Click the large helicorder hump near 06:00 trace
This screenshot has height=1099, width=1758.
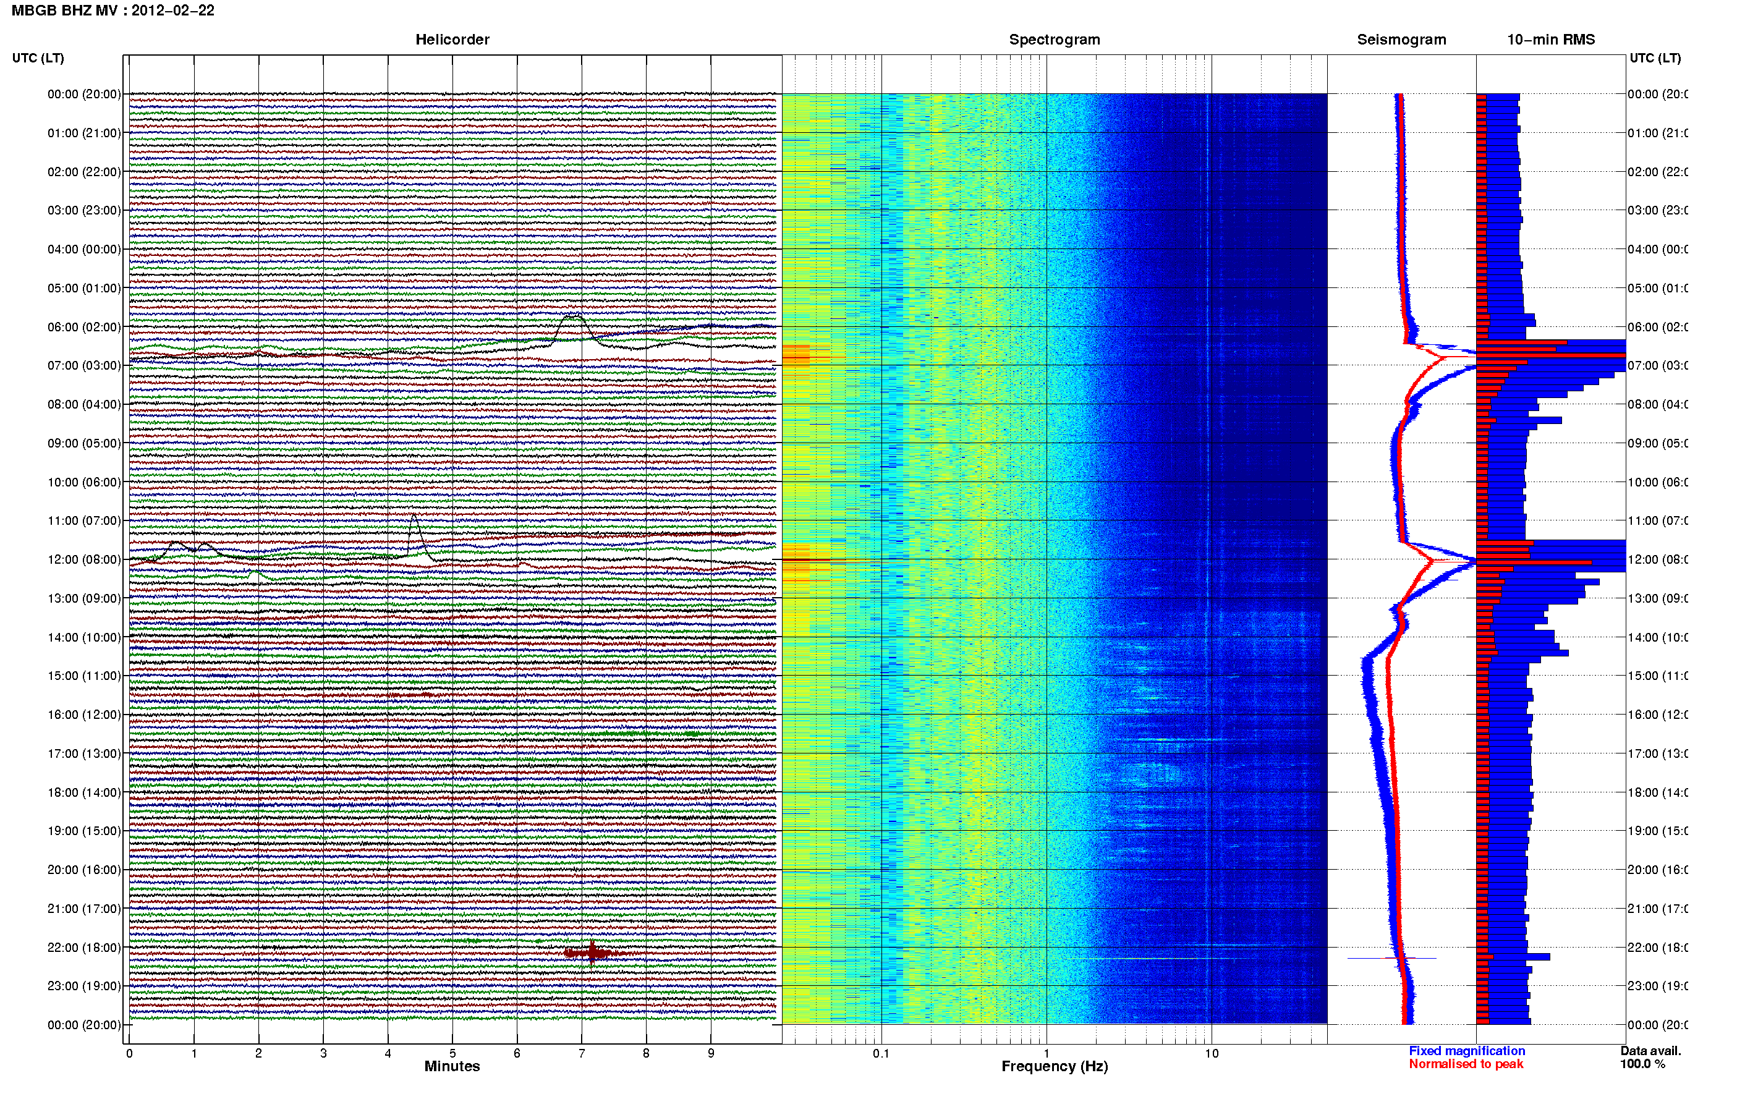574,329
